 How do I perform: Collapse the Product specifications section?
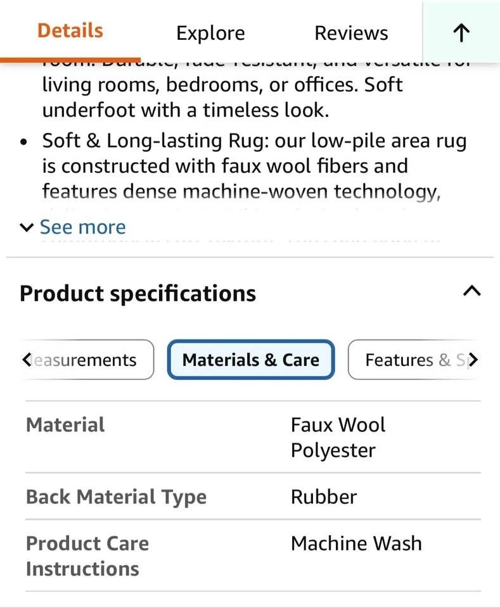(x=471, y=291)
